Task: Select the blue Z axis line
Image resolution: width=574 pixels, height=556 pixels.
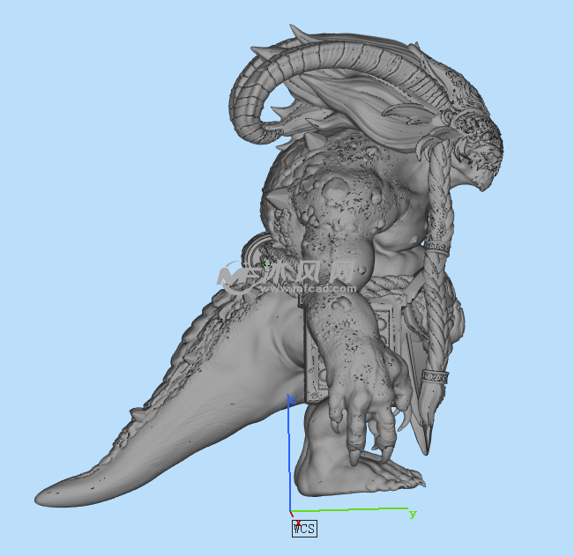Action: pyautogui.click(x=290, y=458)
